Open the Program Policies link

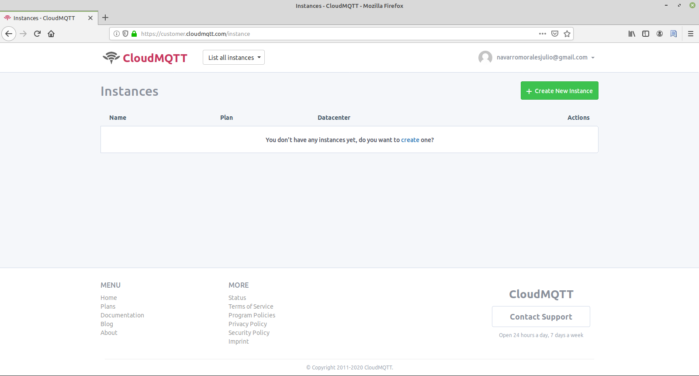[252, 315]
